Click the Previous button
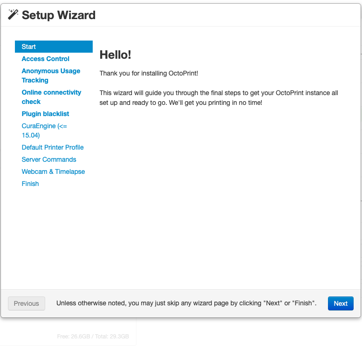Screen dimensions: 362x351 pyautogui.click(x=27, y=303)
